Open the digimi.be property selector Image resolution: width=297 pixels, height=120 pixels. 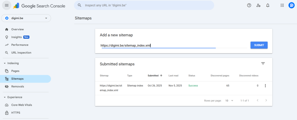[x=26, y=18]
